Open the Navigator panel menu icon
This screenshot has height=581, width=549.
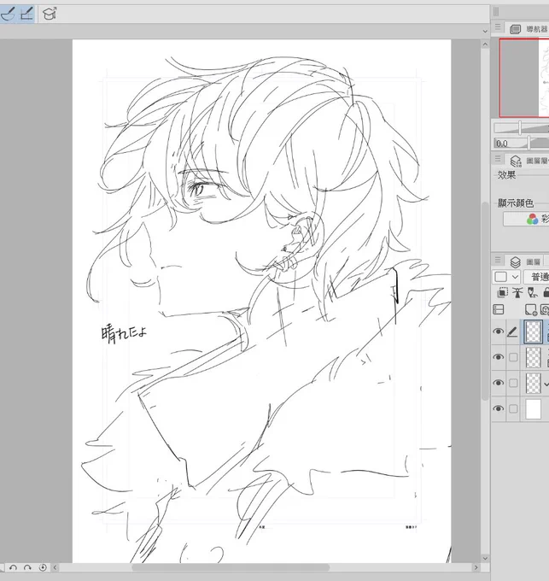498,27
